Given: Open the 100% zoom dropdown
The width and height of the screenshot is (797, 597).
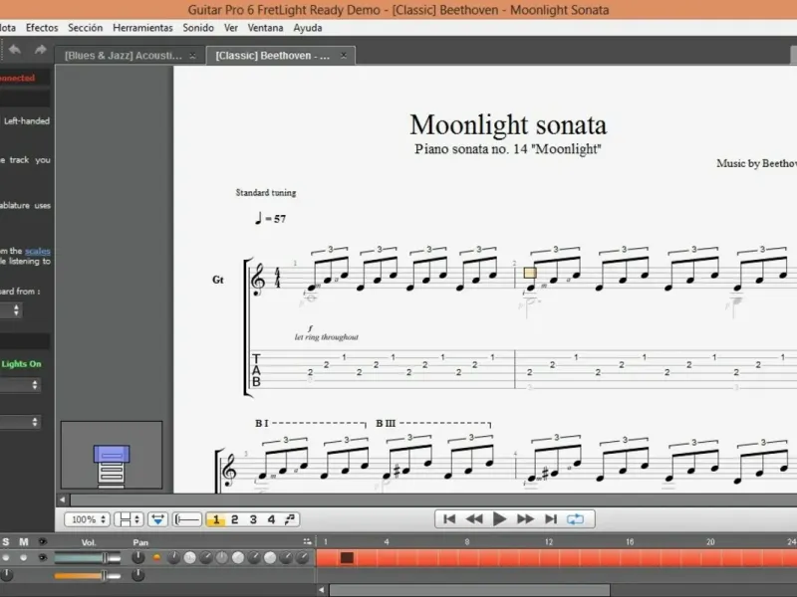Looking at the screenshot, I should coord(87,519).
